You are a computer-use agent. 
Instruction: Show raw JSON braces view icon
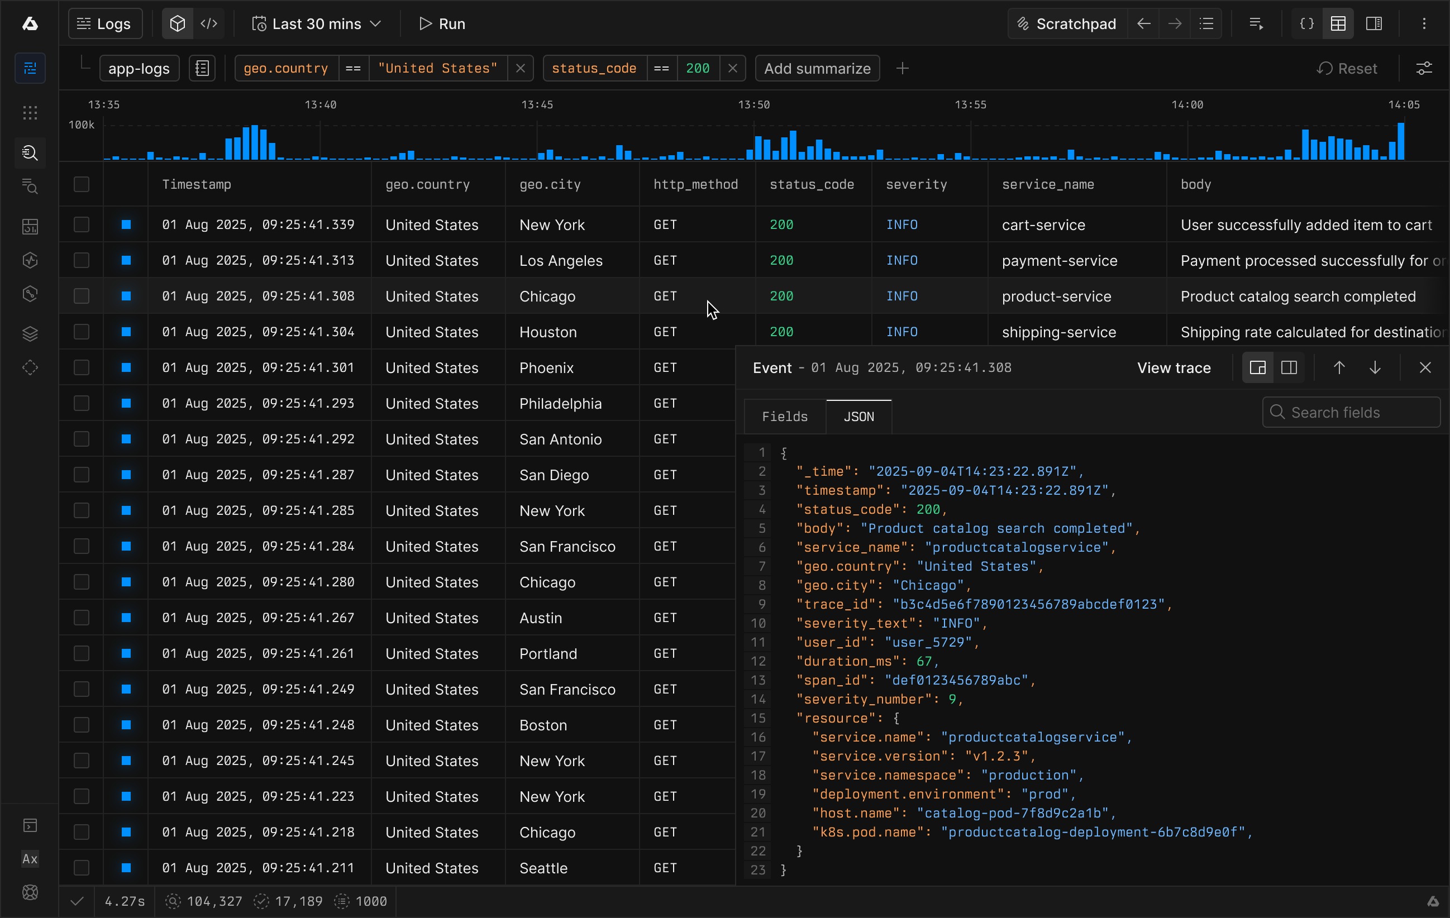pos(1306,23)
